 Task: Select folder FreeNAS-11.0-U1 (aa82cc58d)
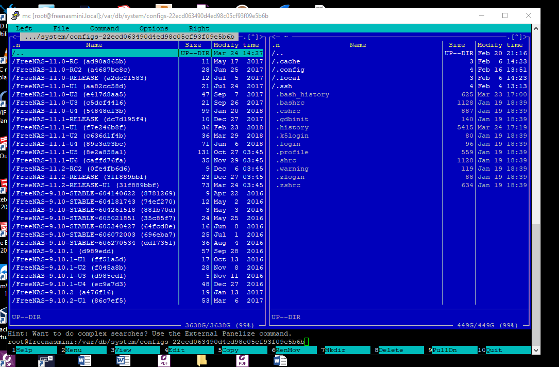point(138,86)
